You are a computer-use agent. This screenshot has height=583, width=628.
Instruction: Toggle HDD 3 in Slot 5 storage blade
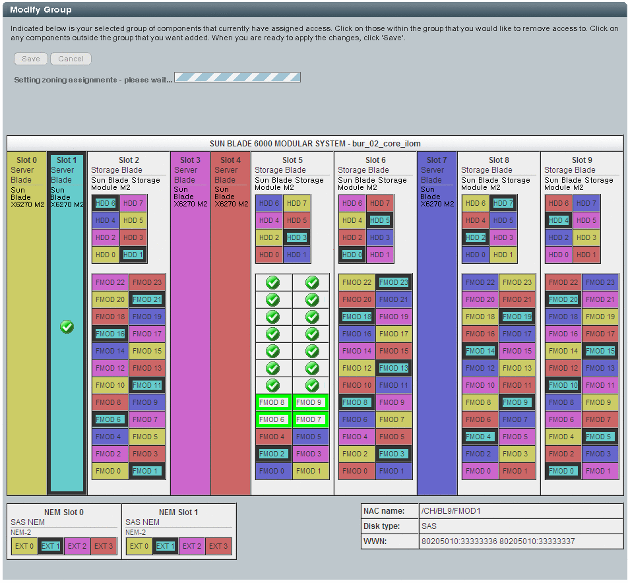click(x=297, y=237)
